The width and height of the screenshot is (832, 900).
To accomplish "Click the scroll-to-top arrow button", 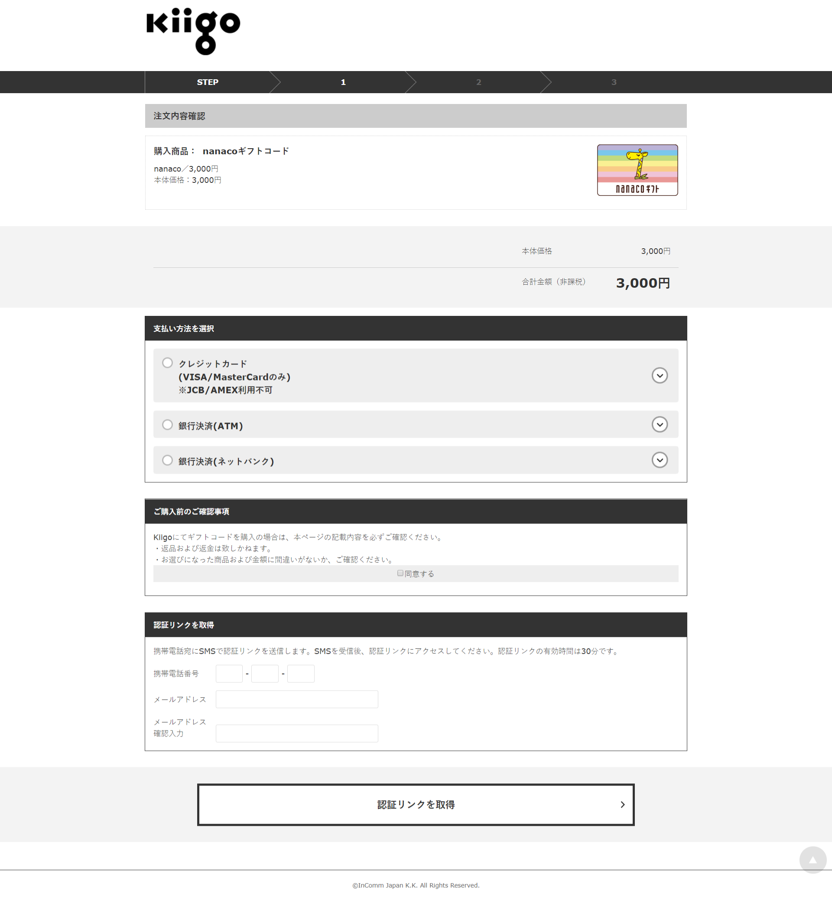I will tap(812, 860).
